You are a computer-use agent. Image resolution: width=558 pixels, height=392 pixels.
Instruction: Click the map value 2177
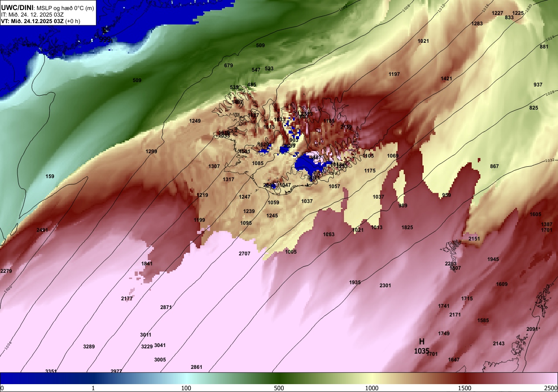point(127,299)
